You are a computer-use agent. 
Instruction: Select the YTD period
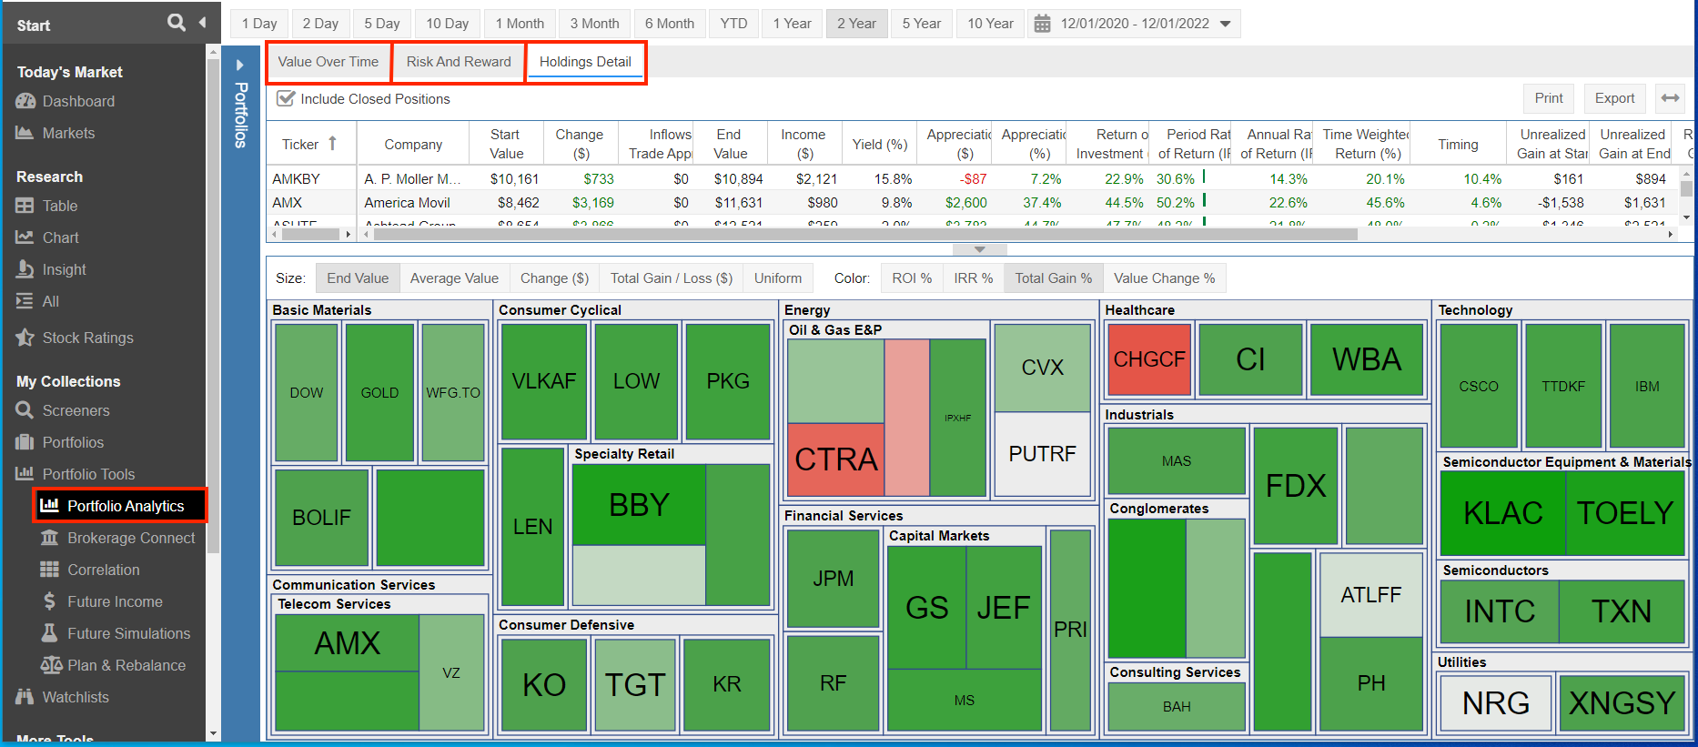click(x=733, y=24)
